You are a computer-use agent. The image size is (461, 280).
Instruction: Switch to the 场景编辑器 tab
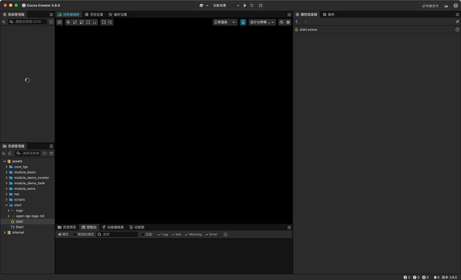[68, 15]
